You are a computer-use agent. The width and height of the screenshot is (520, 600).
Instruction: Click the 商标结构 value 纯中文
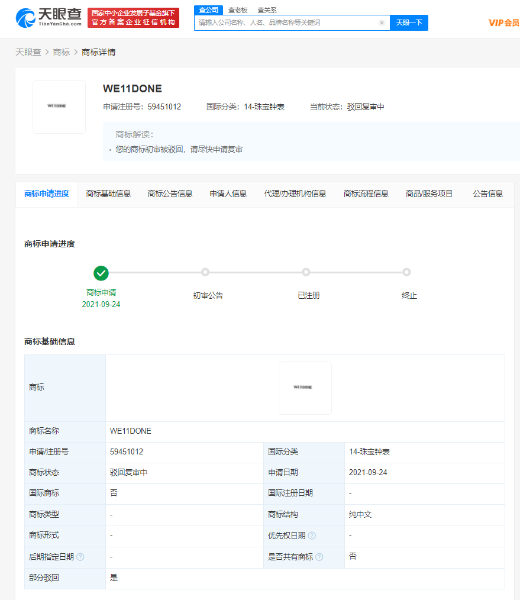pyautogui.click(x=360, y=515)
